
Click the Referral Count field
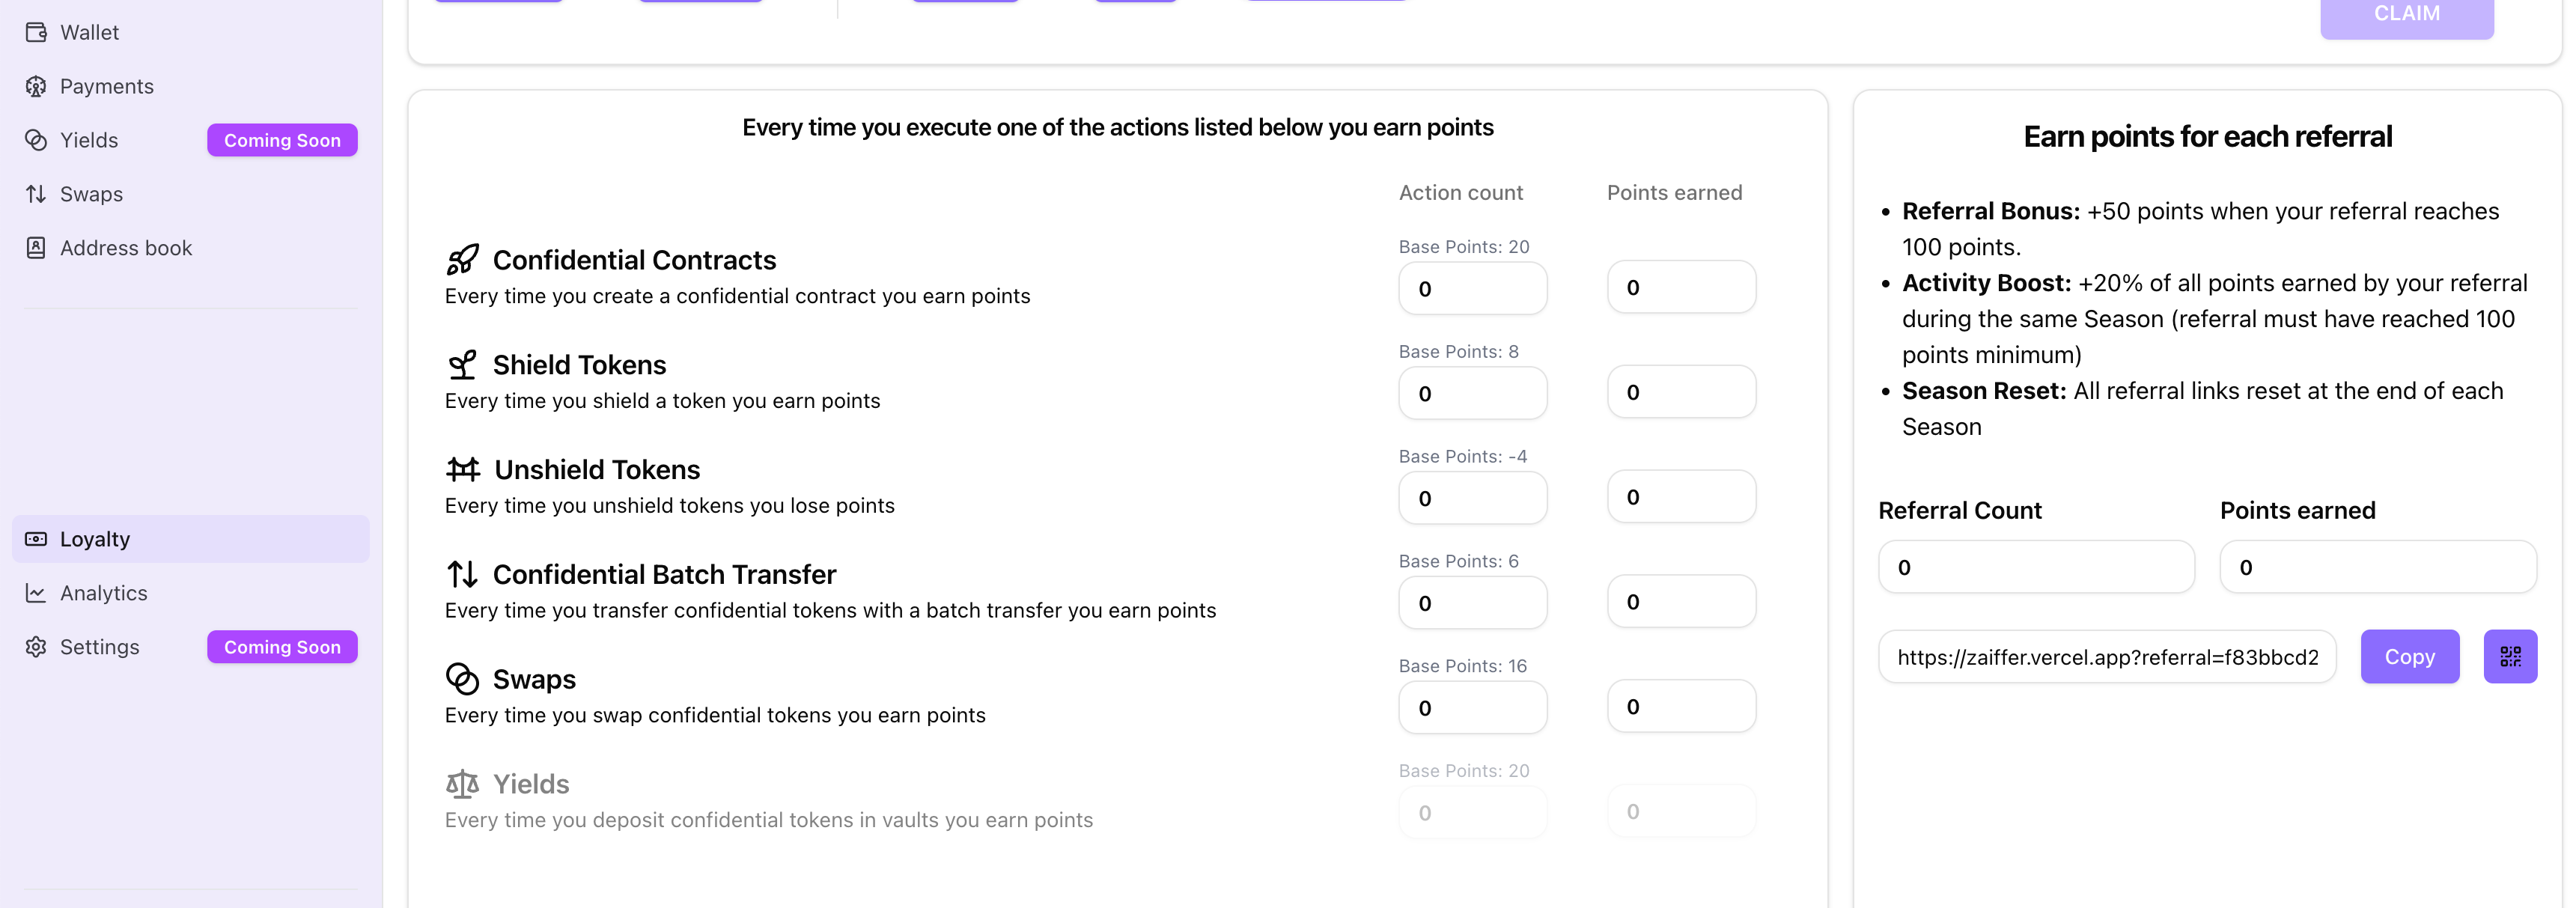point(2035,567)
